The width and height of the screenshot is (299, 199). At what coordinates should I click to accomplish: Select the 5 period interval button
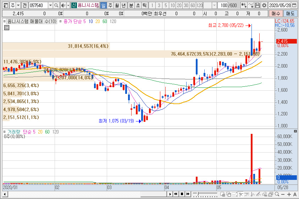tap(166, 5)
